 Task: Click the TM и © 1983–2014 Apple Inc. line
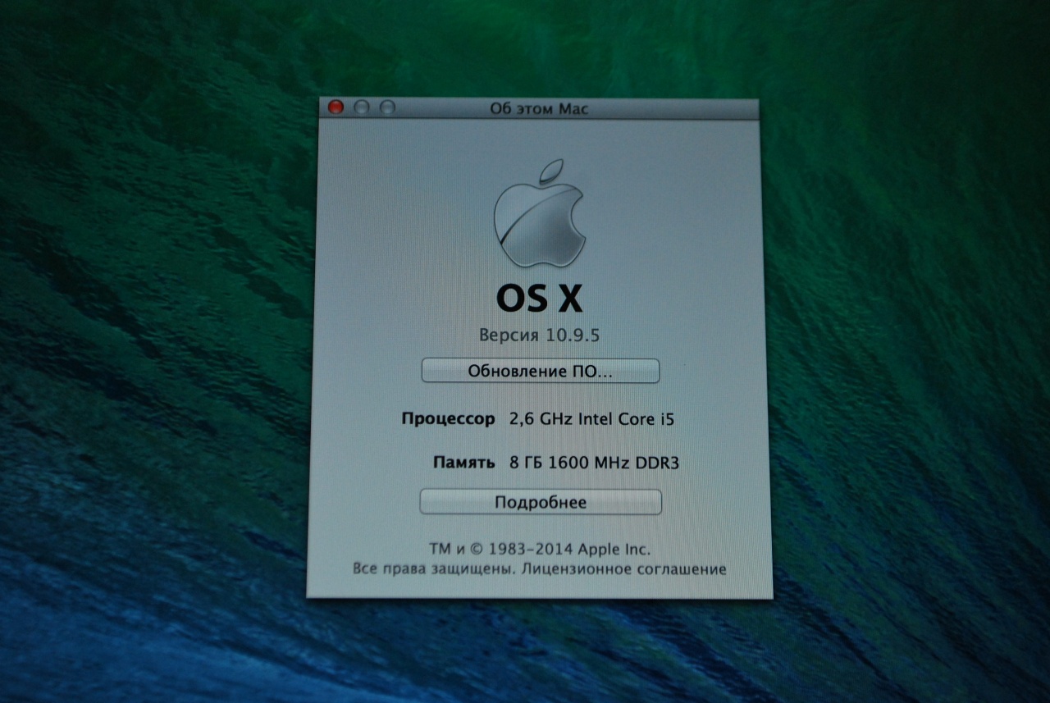click(x=539, y=549)
